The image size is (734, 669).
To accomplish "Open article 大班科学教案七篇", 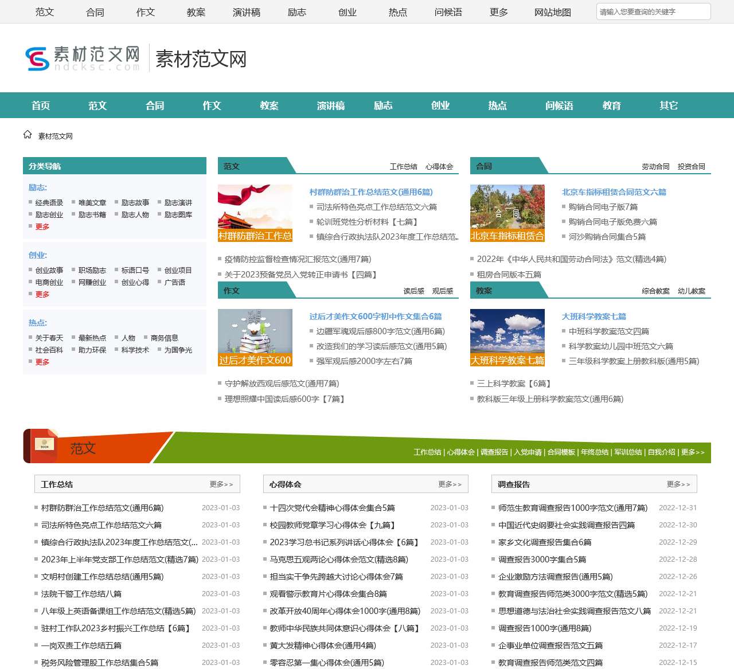I will coord(594,316).
